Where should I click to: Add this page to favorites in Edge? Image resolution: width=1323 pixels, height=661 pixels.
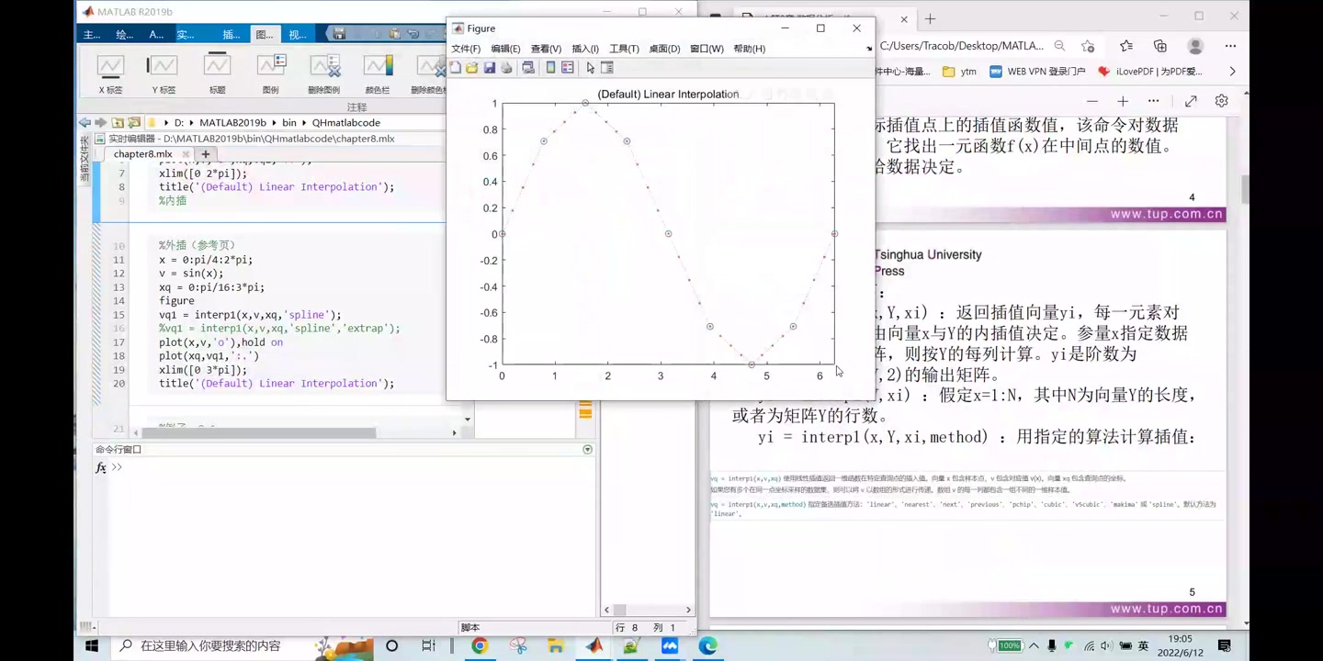[1089, 46]
